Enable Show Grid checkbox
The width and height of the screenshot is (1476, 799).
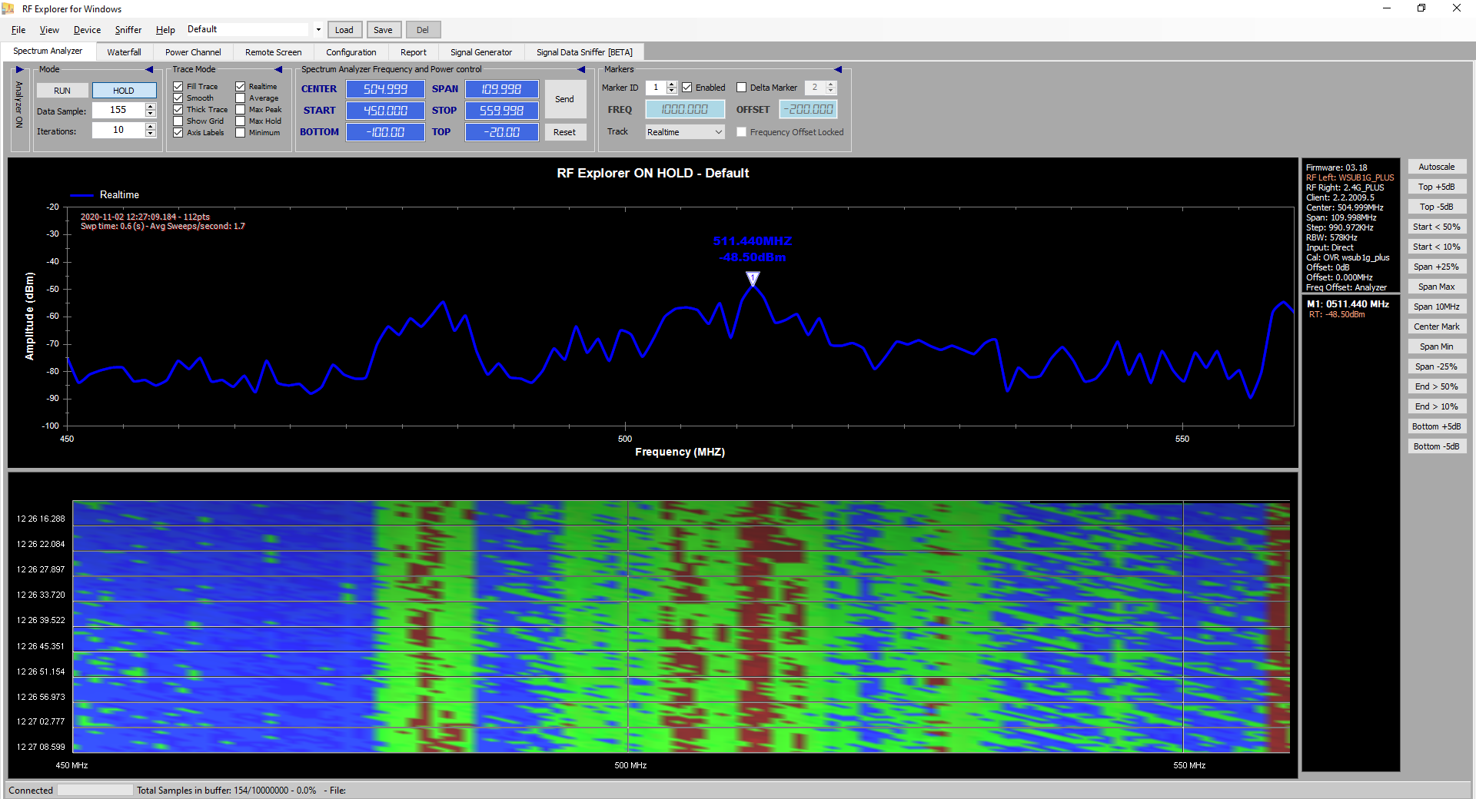pos(178,121)
